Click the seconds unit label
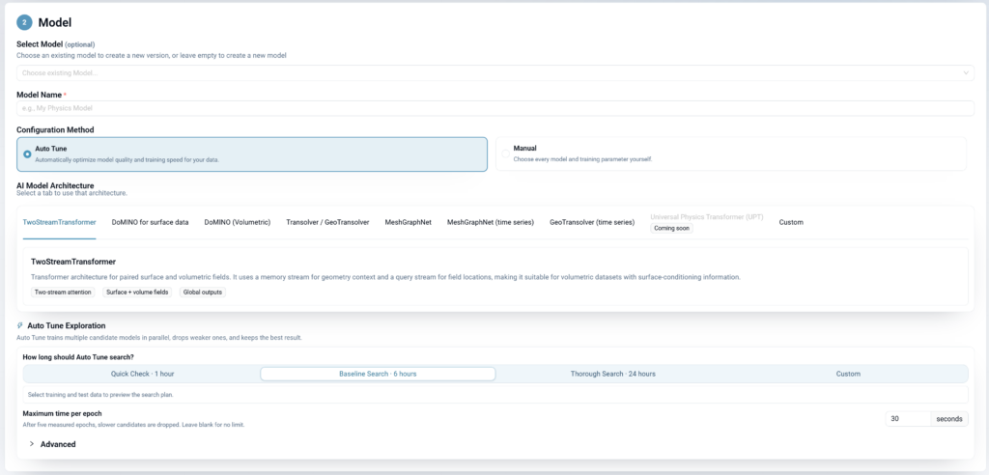 pyautogui.click(x=949, y=419)
